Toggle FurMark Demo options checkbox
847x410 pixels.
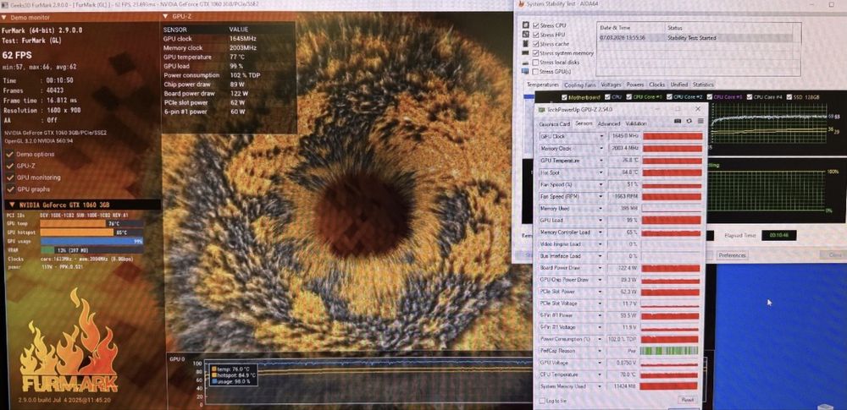click(x=9, y=155)
